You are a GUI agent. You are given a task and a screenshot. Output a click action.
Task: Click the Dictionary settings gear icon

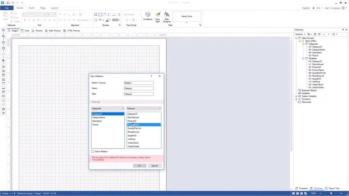click(x=334, y=34)
